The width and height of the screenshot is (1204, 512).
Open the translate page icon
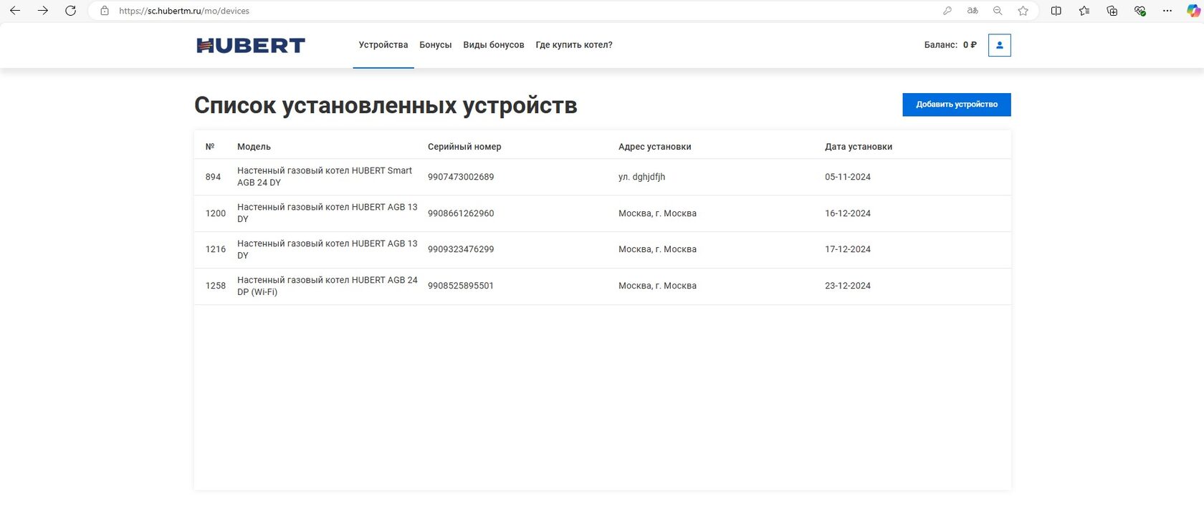click(x=973, y=11)
